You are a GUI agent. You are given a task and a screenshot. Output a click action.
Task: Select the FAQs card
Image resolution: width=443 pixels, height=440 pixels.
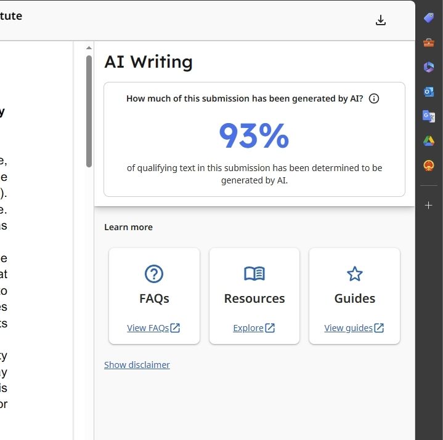(x=154, y=296)
